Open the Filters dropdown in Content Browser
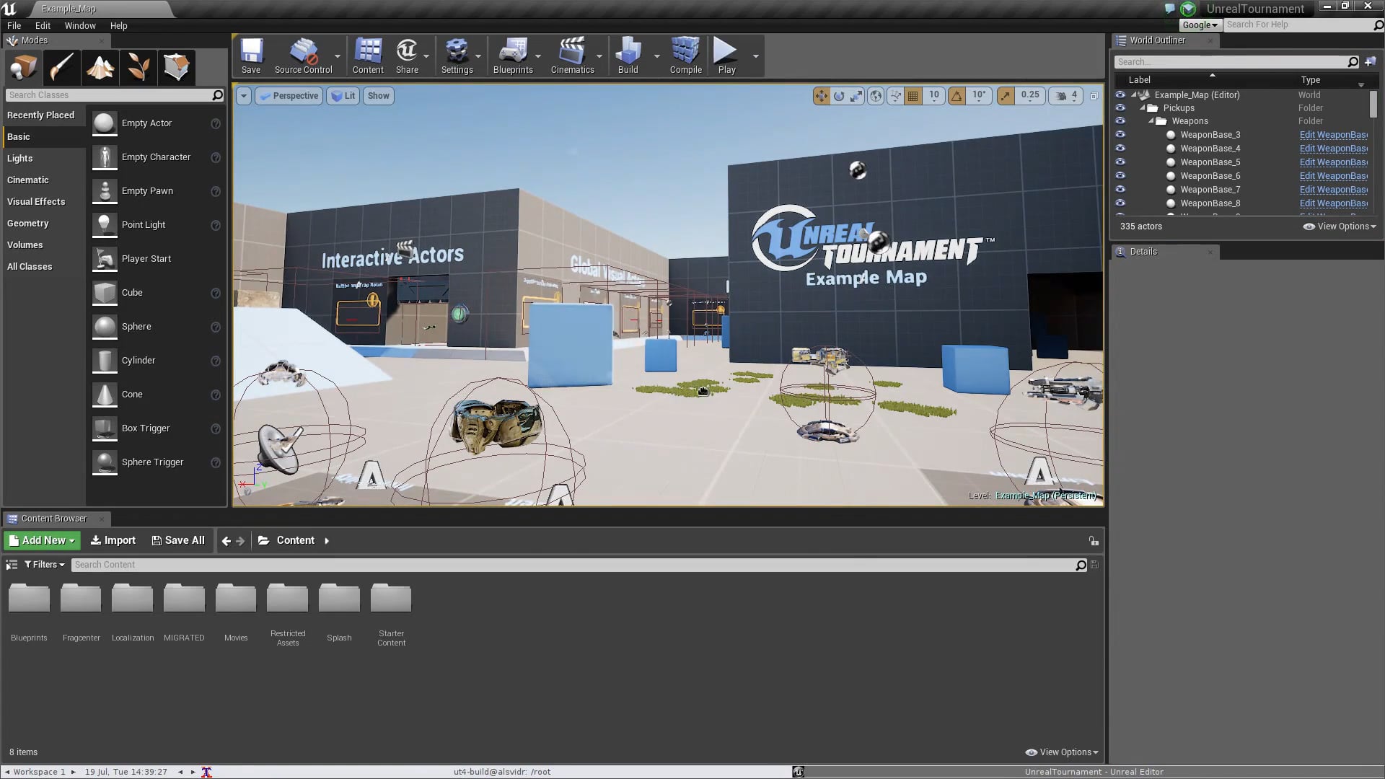This screenshot has height=779, width=1385. 45,565
